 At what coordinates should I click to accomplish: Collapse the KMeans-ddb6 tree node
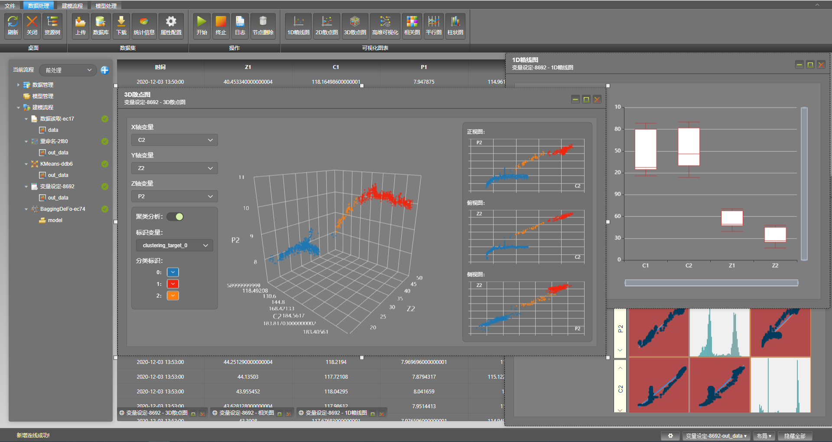[26, 164]
